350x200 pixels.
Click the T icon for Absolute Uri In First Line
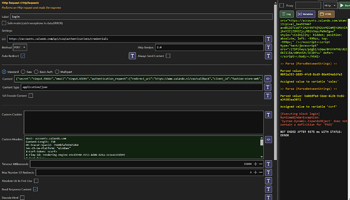268,181
